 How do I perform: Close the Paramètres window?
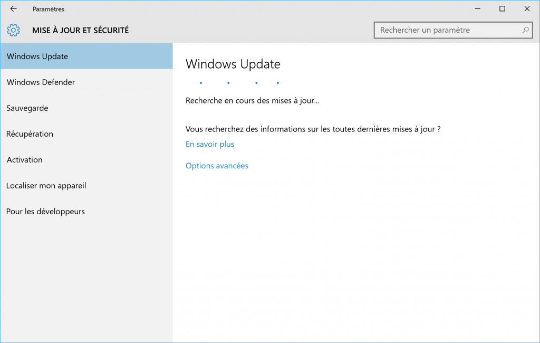click(527, 9)
